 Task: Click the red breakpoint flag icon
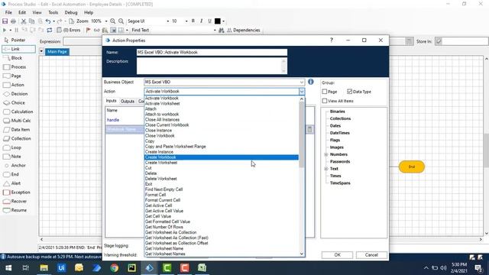click(89, 31)
